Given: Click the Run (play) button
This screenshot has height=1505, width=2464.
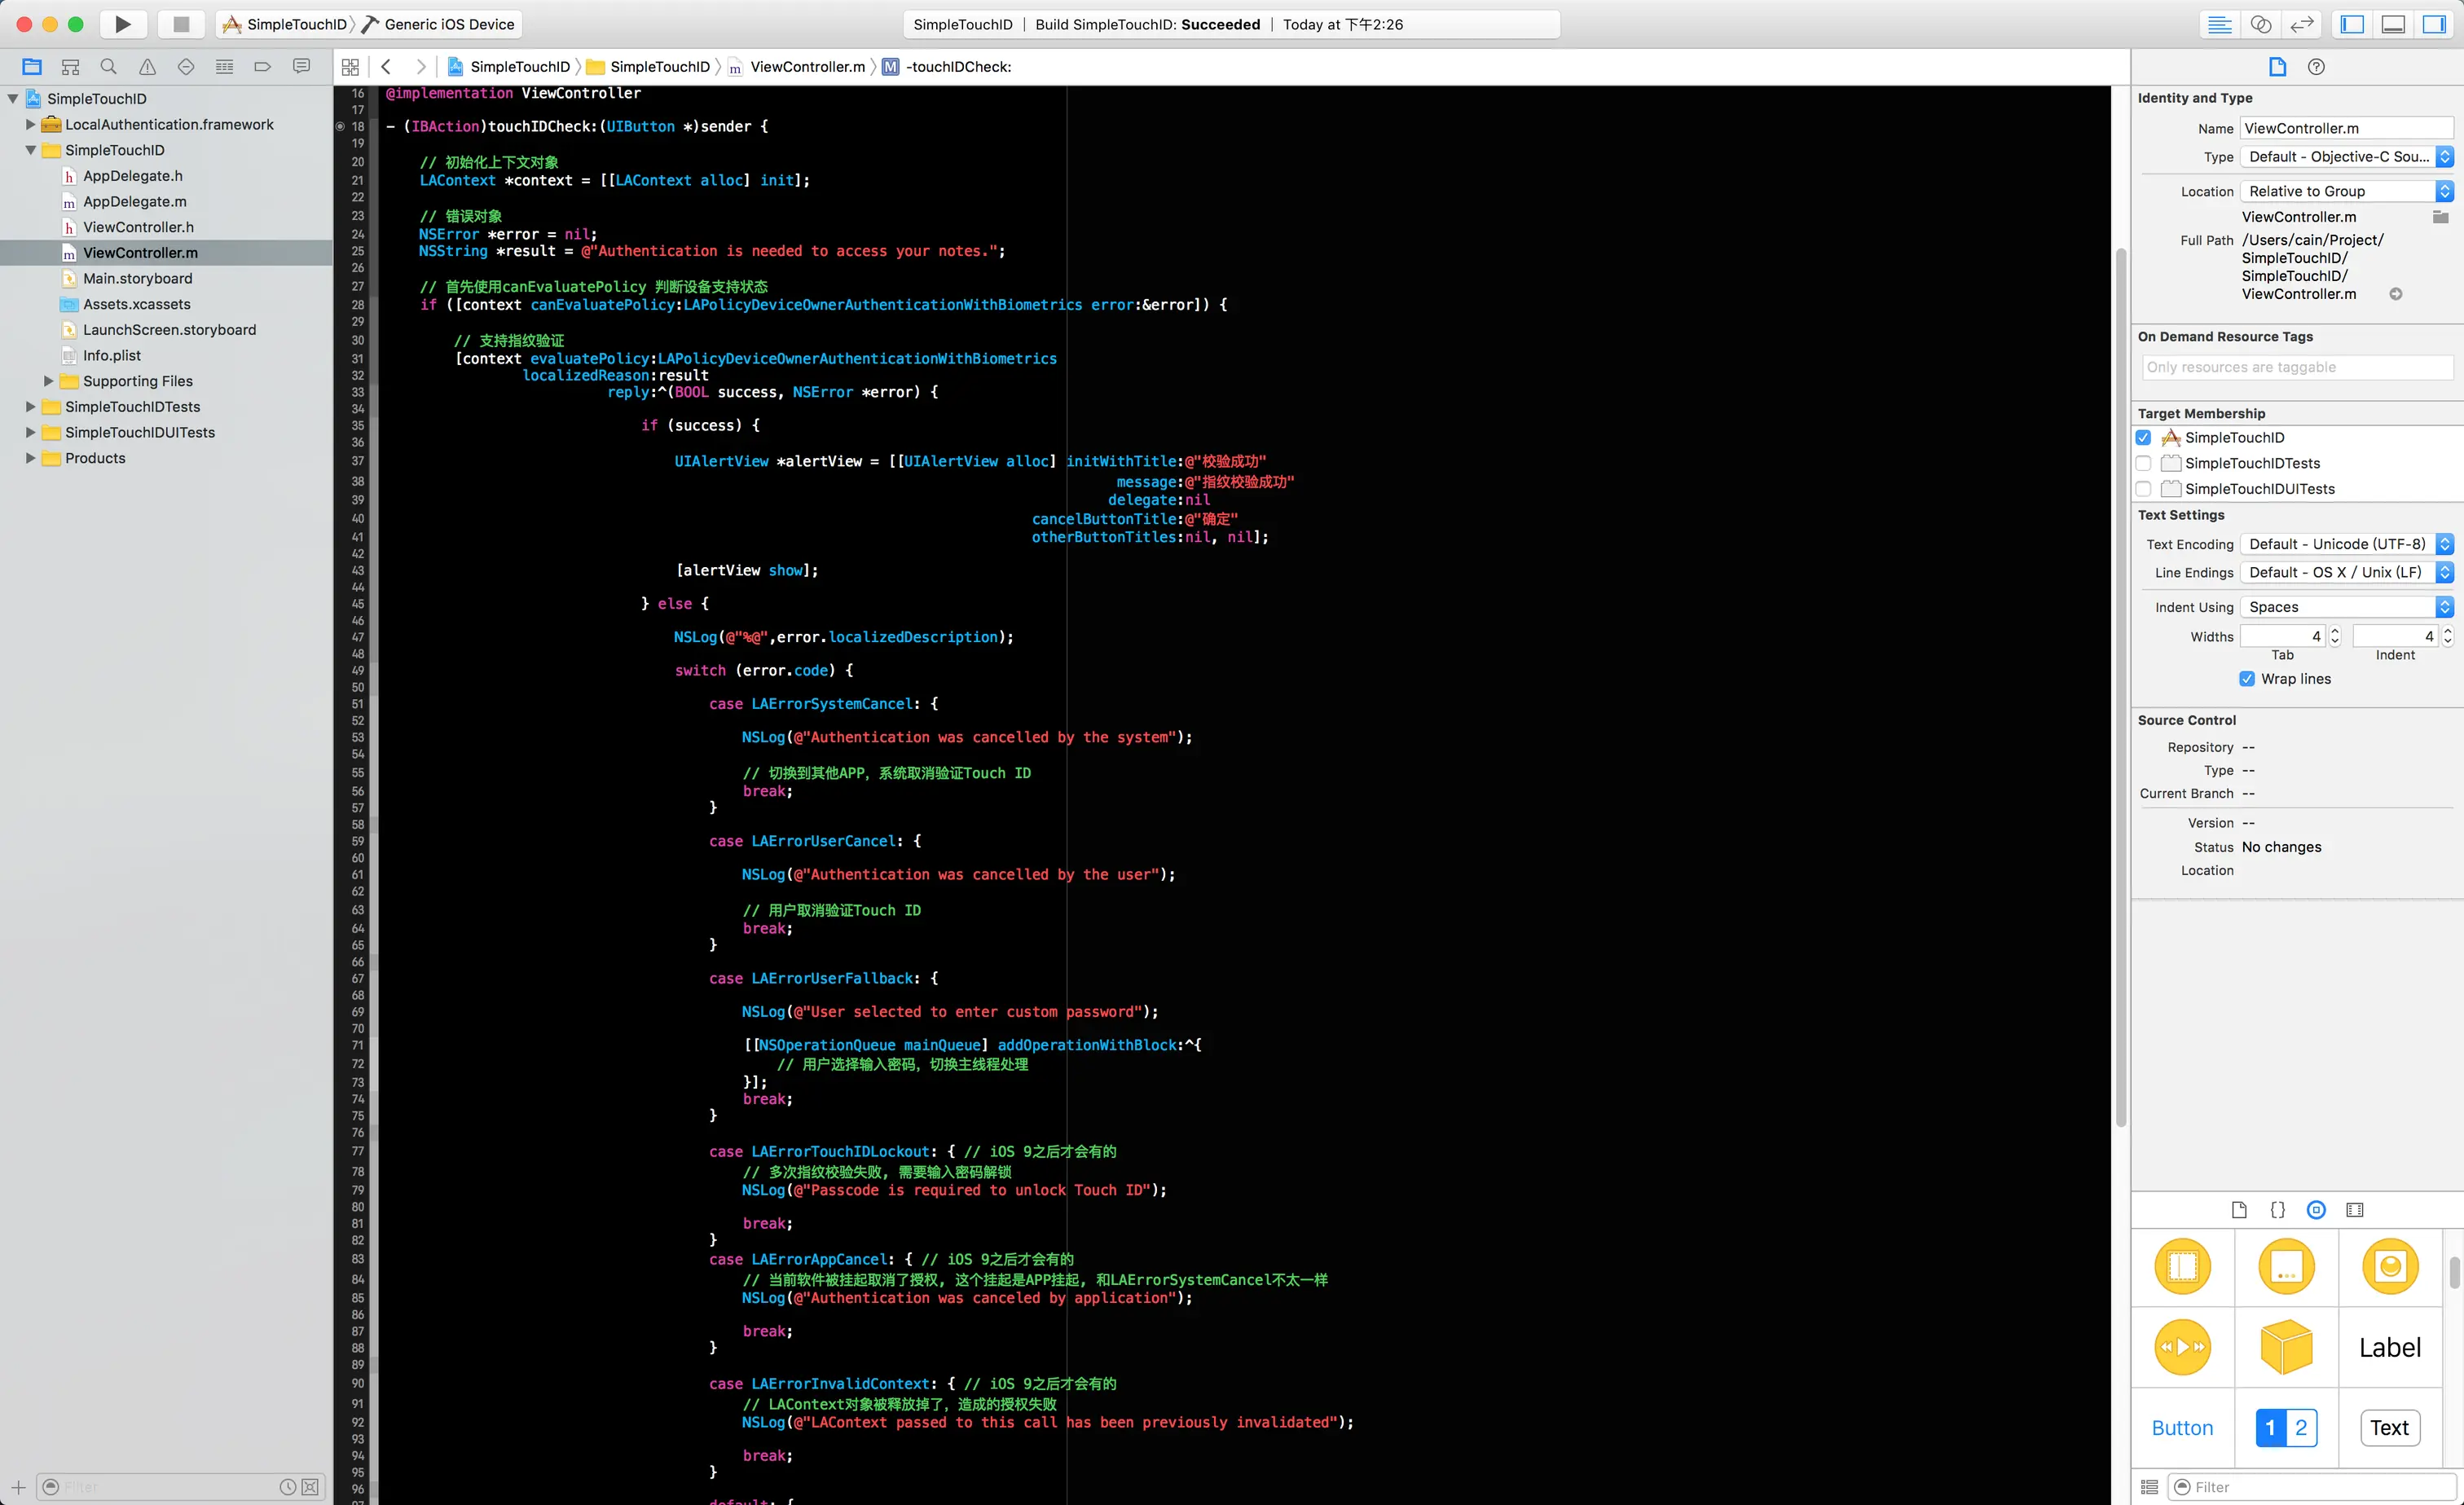Looking at the screenshot, I should 122,24.
